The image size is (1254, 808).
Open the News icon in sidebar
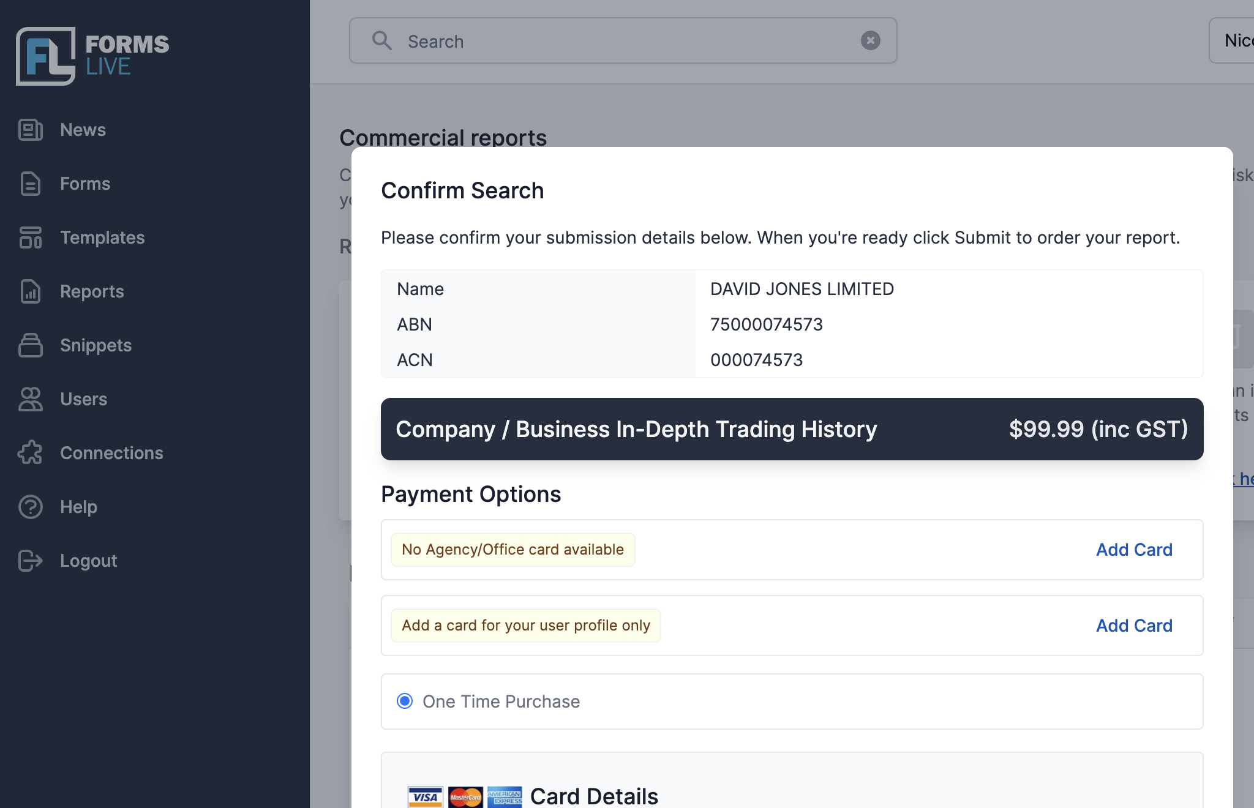pos(30,130)
